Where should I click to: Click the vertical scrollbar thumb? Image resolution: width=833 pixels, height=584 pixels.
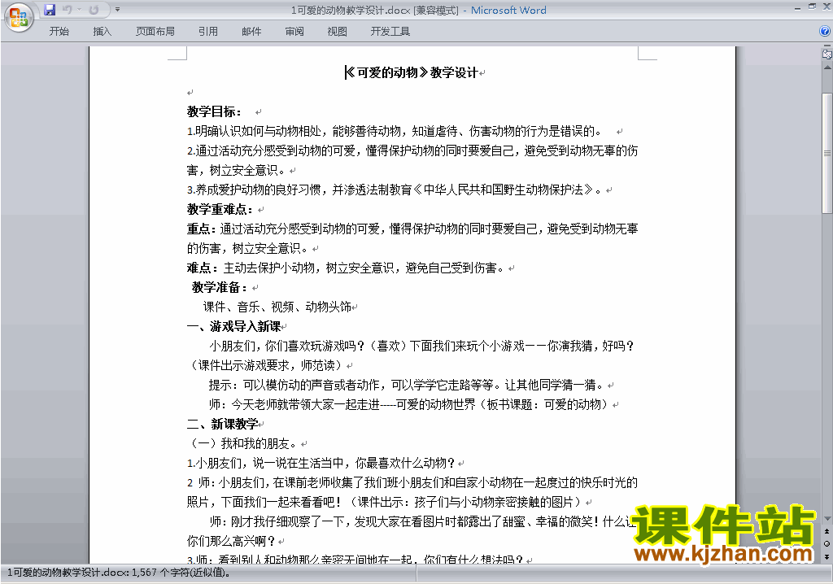[827, 153]
